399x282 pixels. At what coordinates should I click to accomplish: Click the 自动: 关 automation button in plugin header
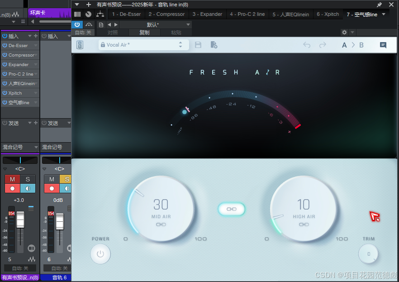(x=83, y=33)
